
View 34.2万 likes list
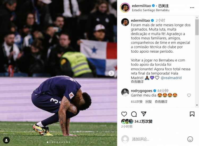click(143, 122)
